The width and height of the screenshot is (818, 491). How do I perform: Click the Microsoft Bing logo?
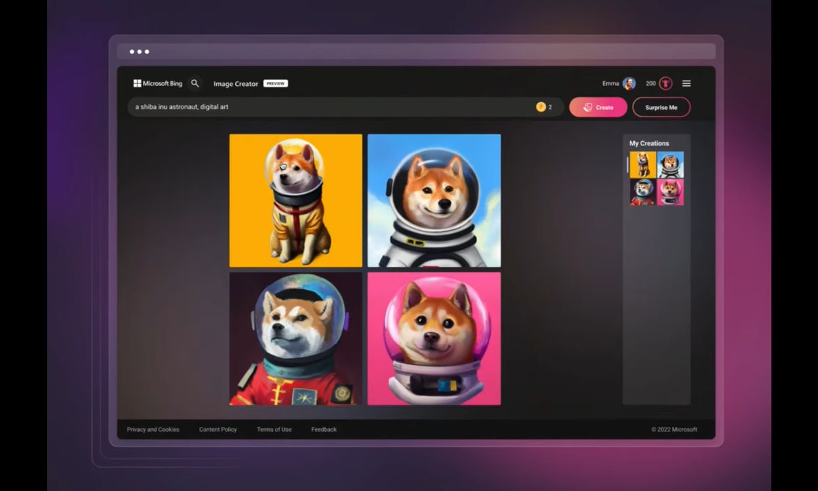point(158,83)
